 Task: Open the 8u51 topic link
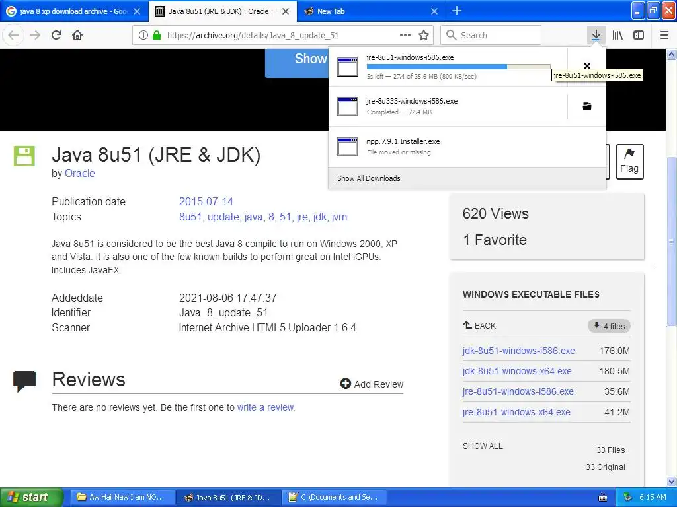[x=190, y=217]
